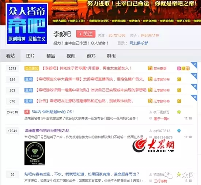
Task: Open the 群组 tab
Action: (111, 56)
